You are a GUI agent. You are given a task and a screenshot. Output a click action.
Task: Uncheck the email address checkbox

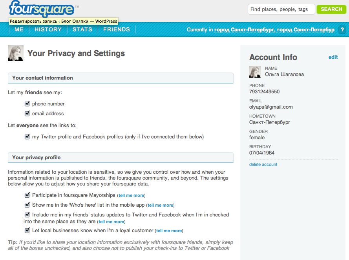(27, 113)
